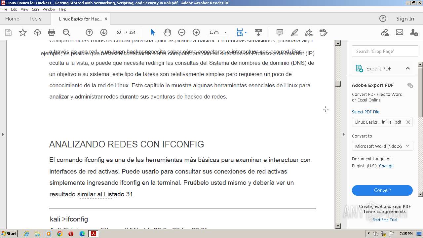
Task: Open the Stamp tool icon
Action: 324,32
